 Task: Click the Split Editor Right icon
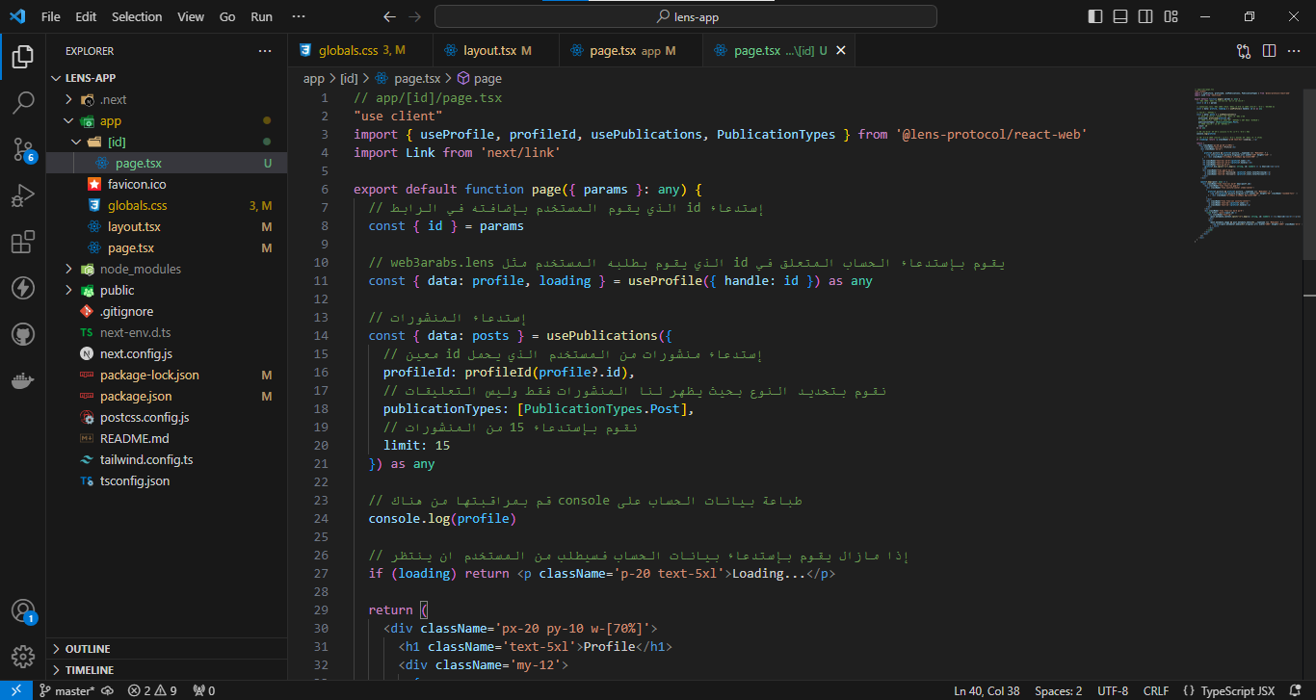(x=1269, y=51)
